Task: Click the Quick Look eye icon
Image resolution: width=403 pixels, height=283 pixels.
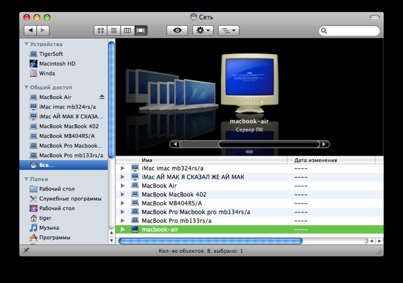Action: 177,30
